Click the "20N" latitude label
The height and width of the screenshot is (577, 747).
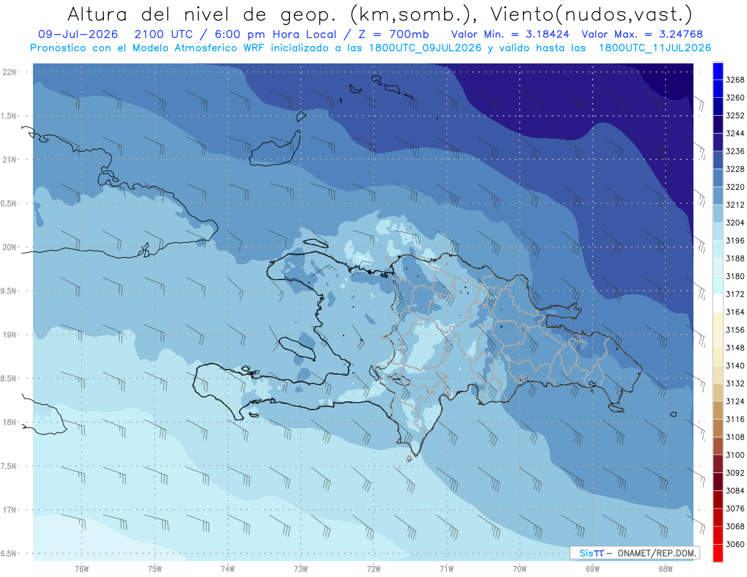tap(9, 247)
